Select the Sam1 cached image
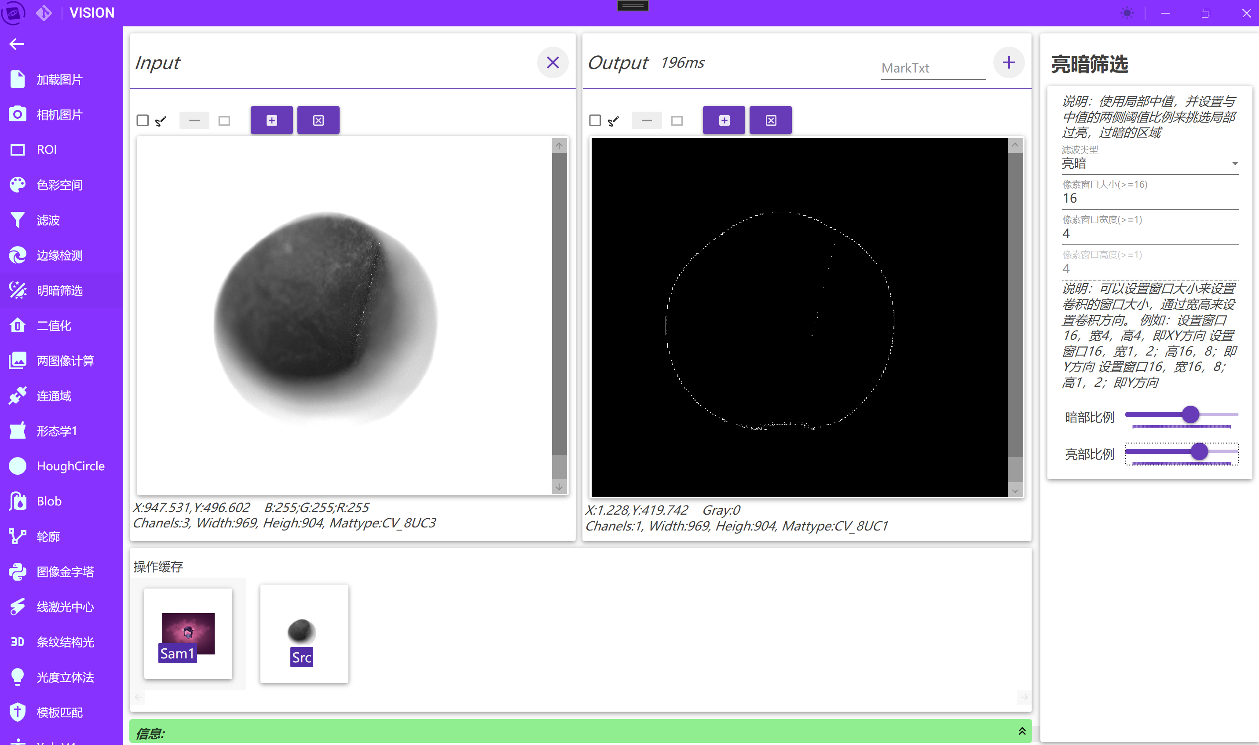The height and width of the screenshot is (745, 1259). coord(188,633)
